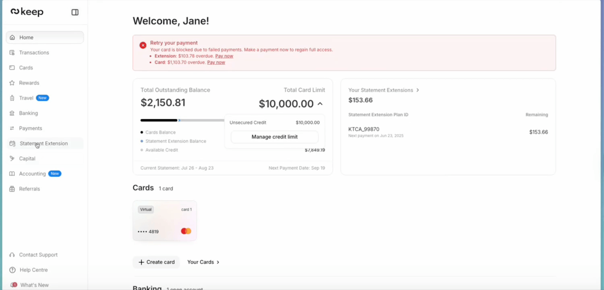604x290 pixels.
Task: Expand Your Statement Extensions details arrow
Action: (418, 90)
